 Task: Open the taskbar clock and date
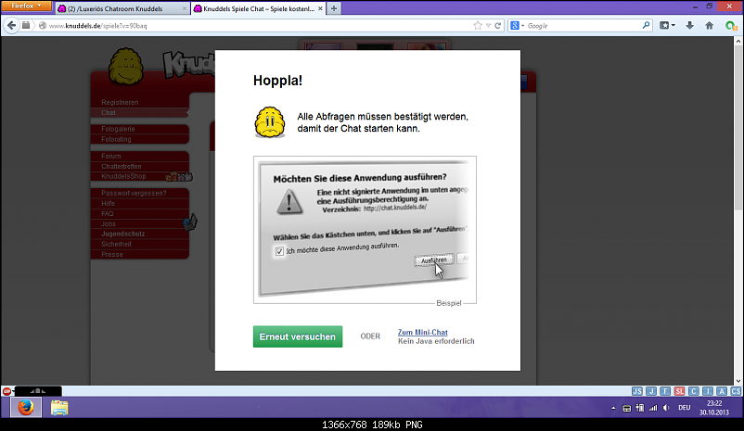pyautogui.click(x=713, y=408)
